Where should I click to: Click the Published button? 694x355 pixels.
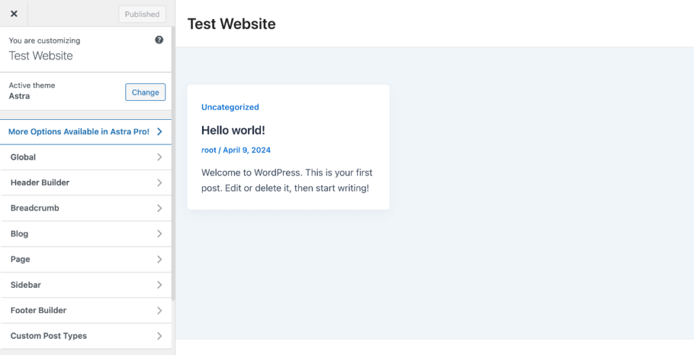click(x=142, y=14)
